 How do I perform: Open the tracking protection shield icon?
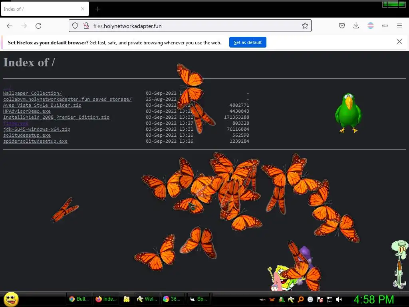click(x=75, y=26)
